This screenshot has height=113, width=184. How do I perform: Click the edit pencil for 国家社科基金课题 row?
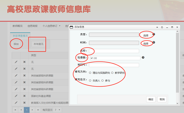point(16,96)
